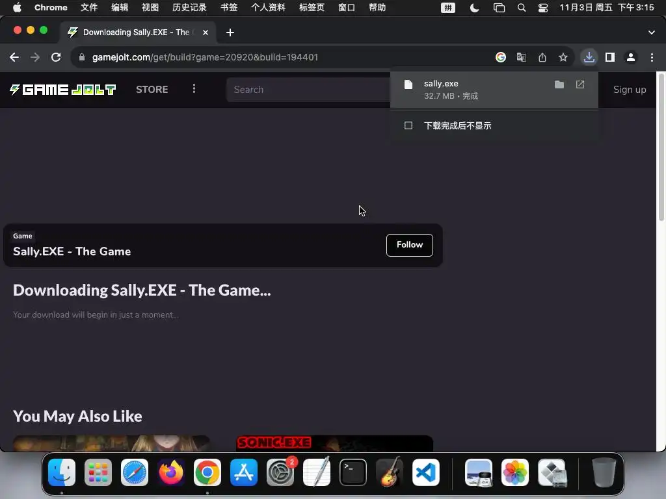This screenshot has height=499, width=666.
Task: Open Control Center in menu bar
Action: 543,8
